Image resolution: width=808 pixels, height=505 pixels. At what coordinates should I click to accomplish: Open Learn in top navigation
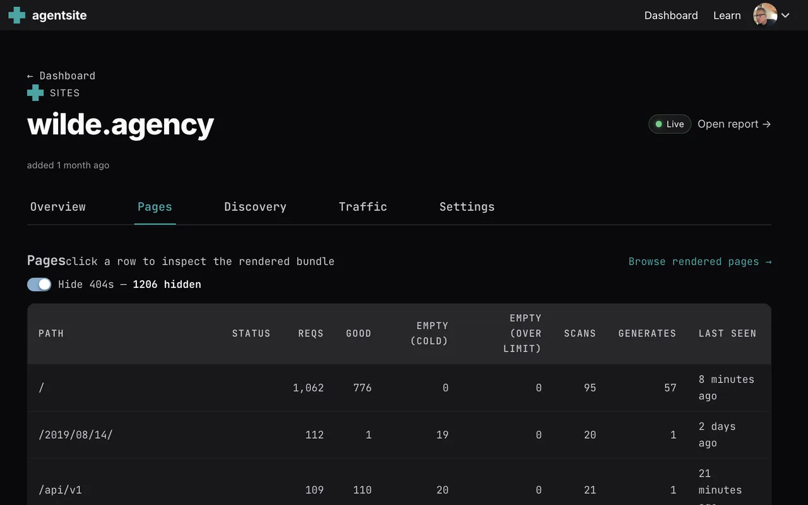[x=727, y=15]
